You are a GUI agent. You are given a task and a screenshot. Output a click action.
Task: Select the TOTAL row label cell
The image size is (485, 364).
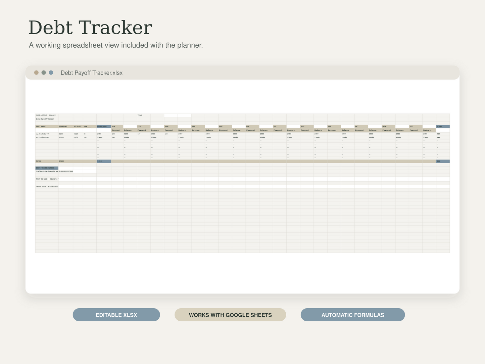click(47, 161)
